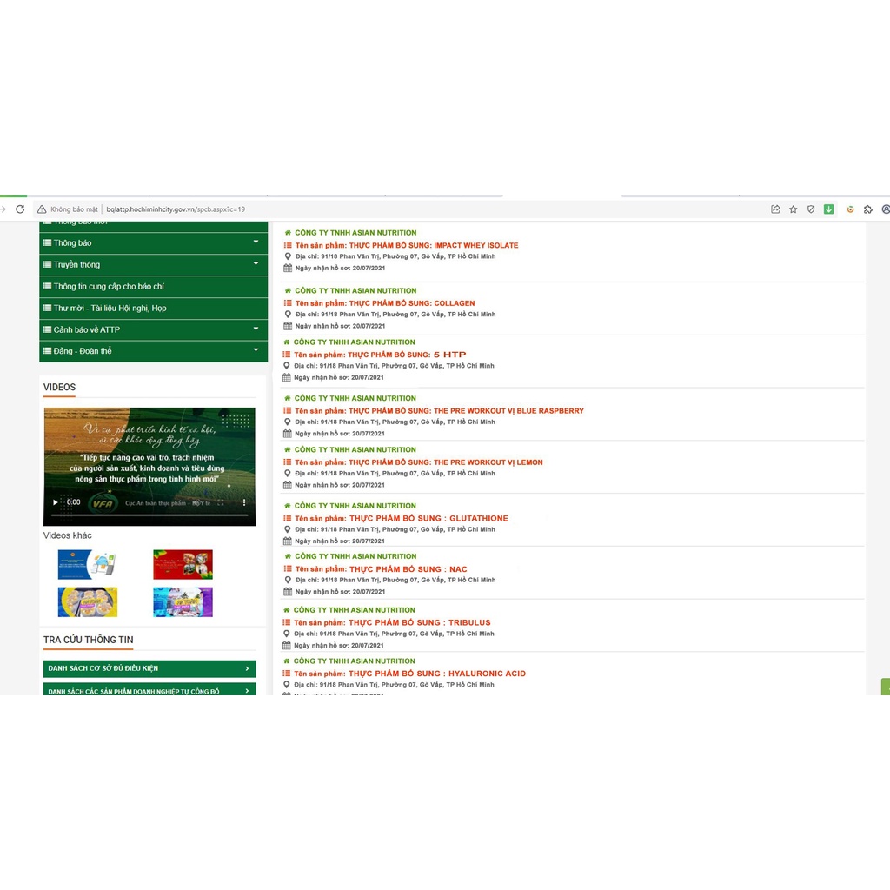This screenshot has height=890, width=890.
Task: Open the green download extension icon
Action: tap(828, 209)
